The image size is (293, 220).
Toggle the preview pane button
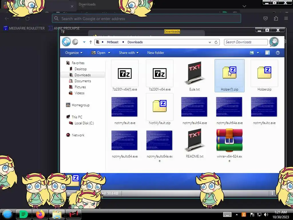click(268, 53)
